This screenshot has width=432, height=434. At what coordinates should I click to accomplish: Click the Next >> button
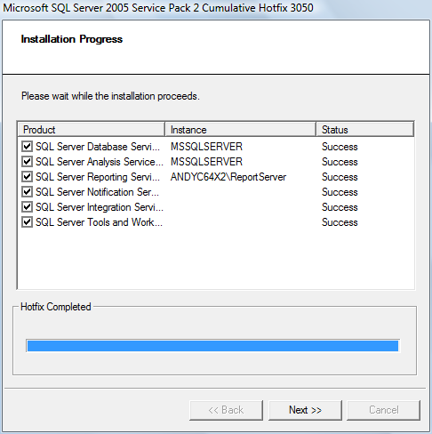(x=305, y=410)
